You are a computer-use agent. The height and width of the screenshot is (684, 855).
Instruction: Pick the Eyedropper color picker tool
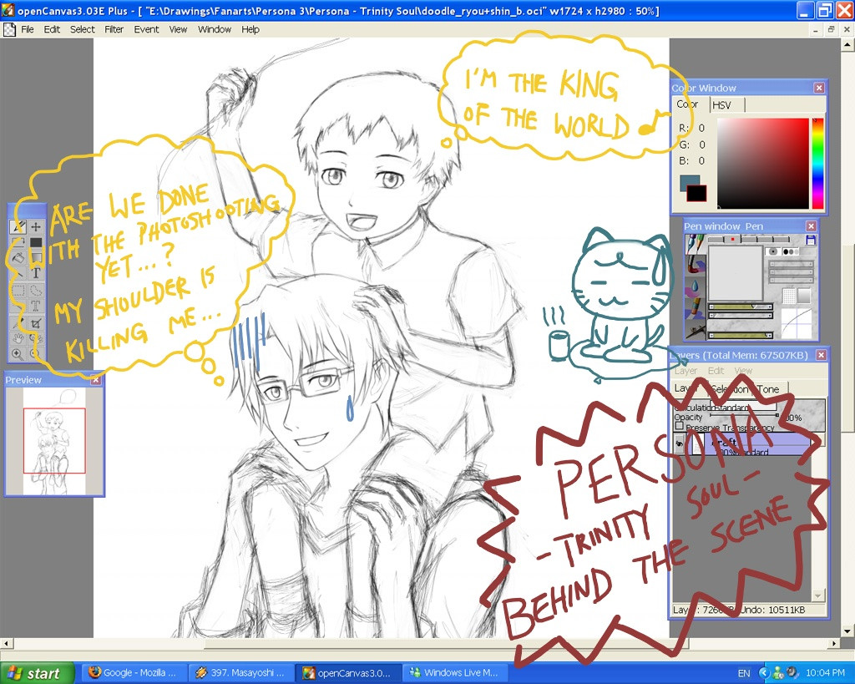coord(18,322)
